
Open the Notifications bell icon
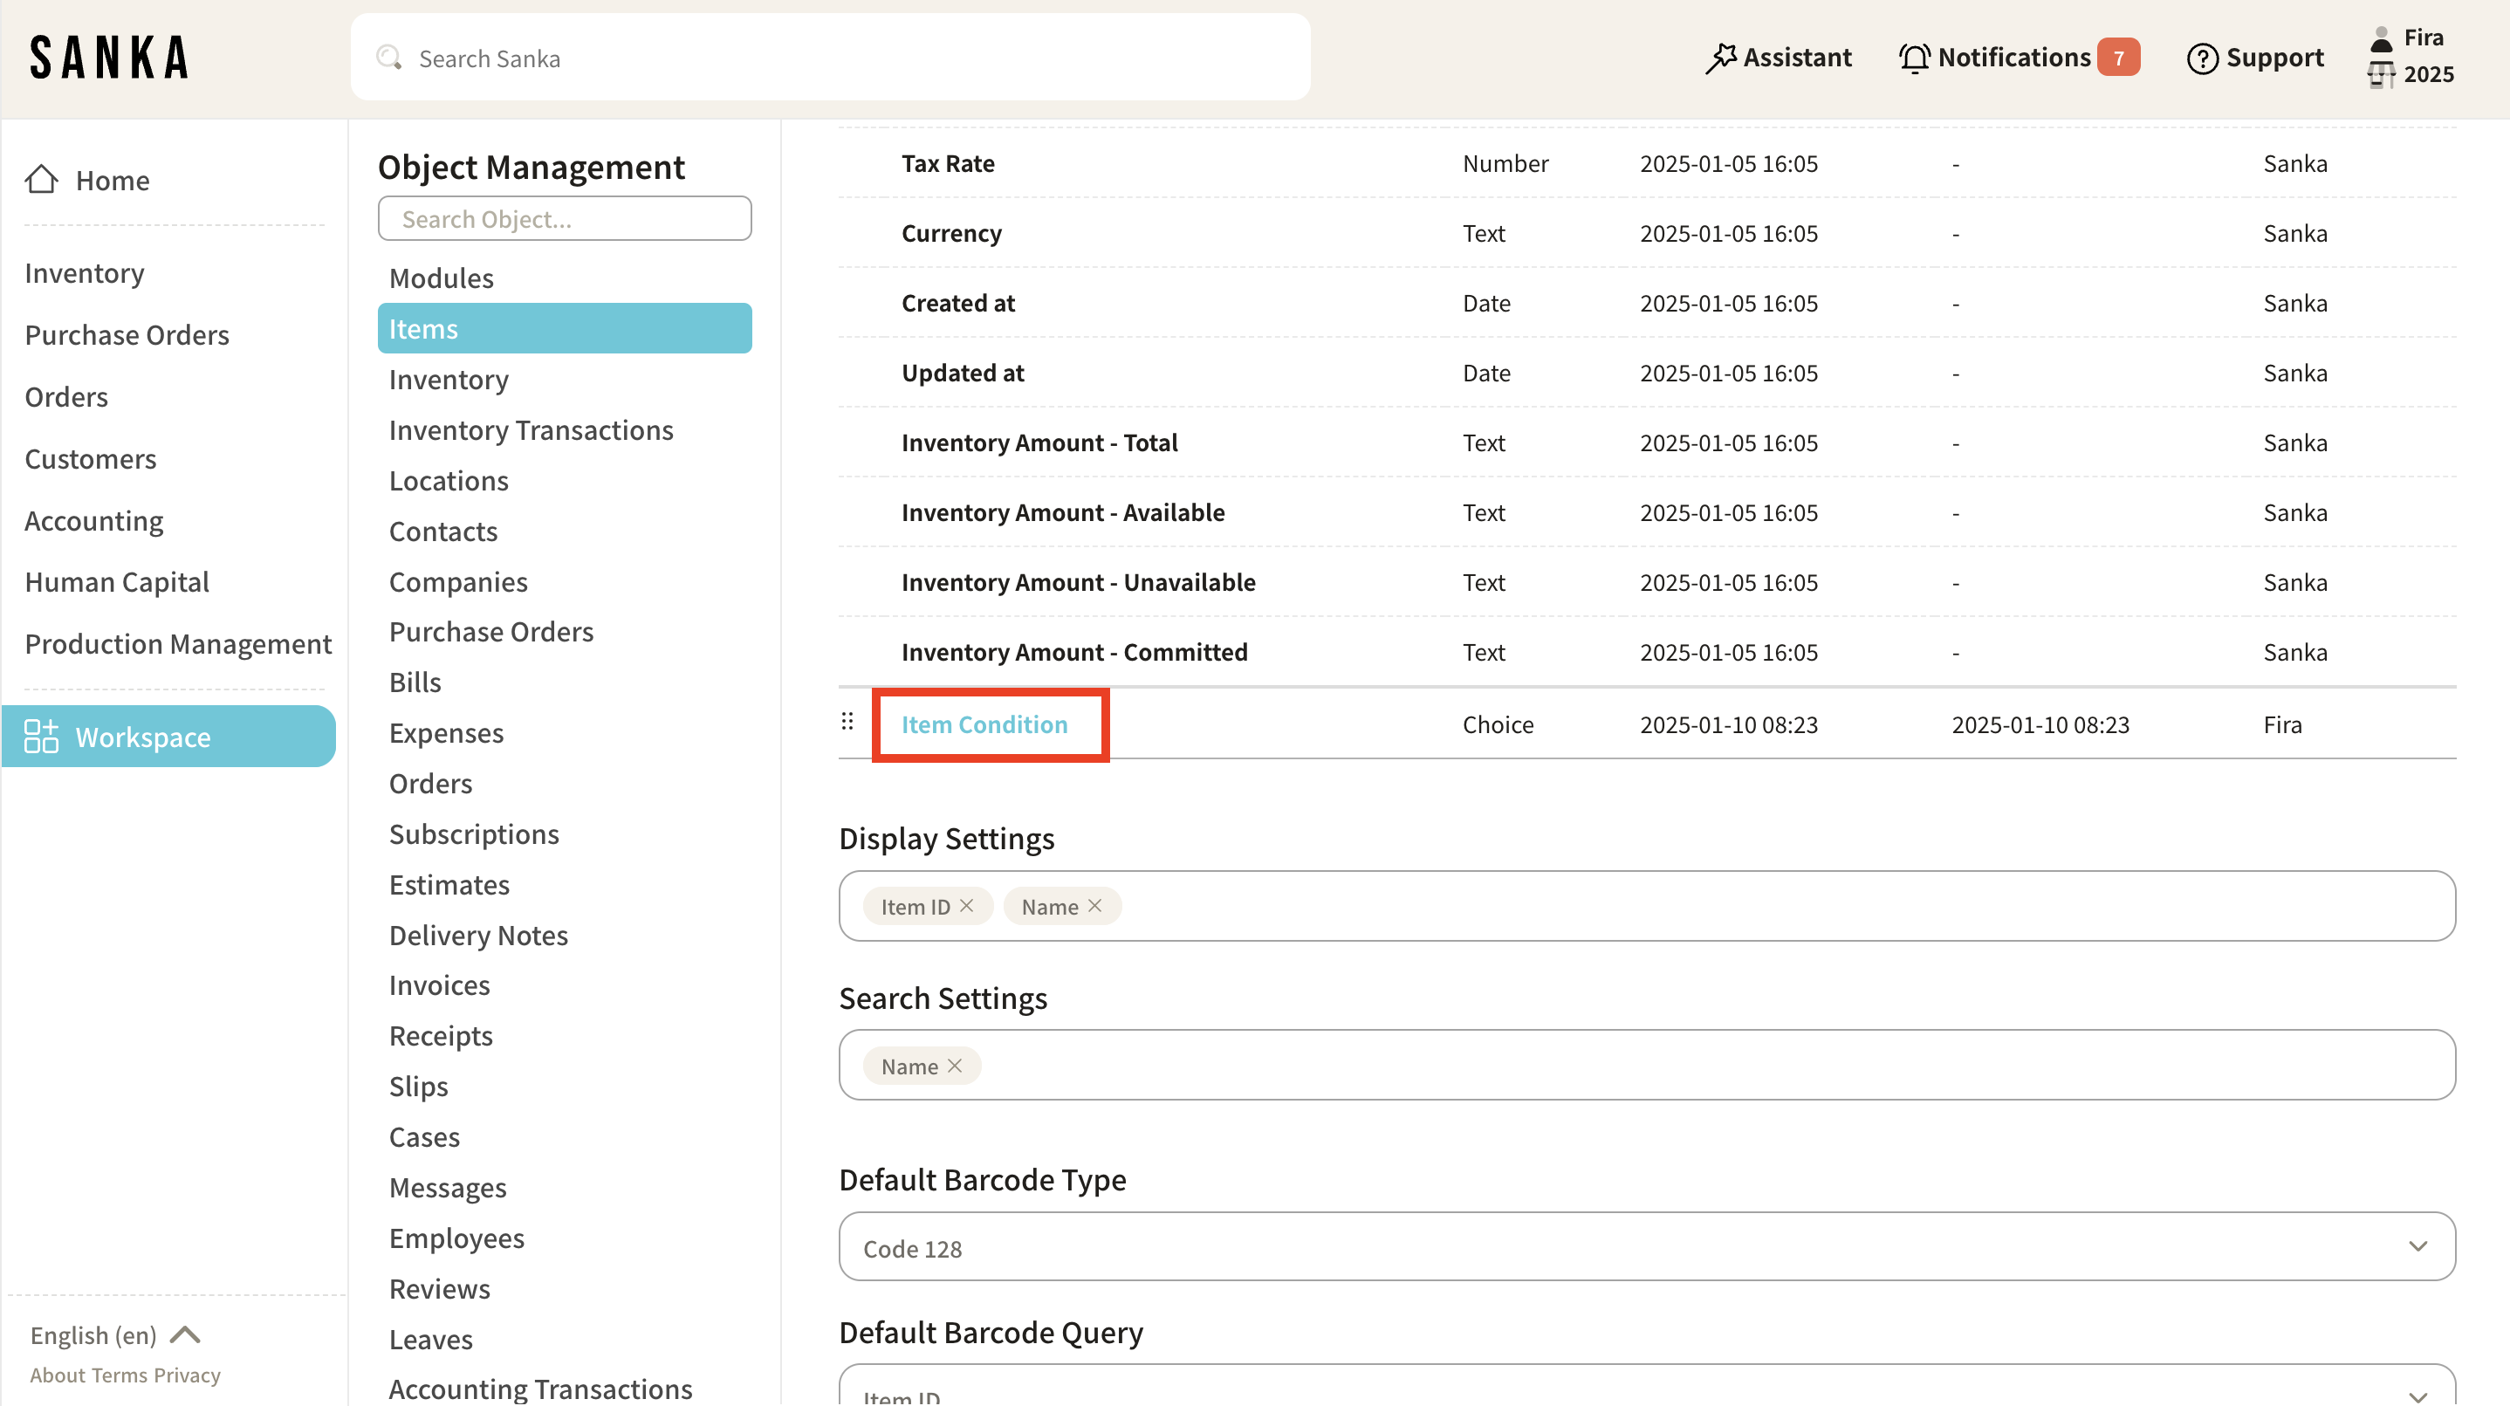click(1914, 58)
